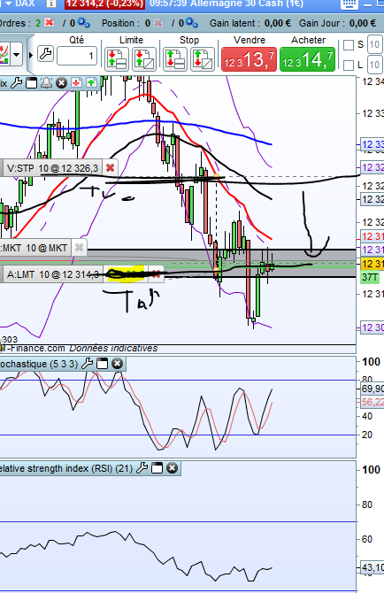Enable the L checkbox

tap(349, 65)
